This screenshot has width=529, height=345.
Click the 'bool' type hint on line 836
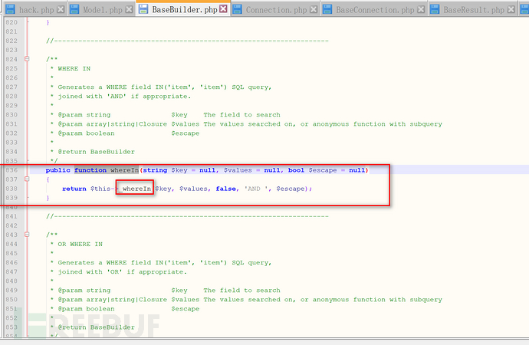pos(296,170)
